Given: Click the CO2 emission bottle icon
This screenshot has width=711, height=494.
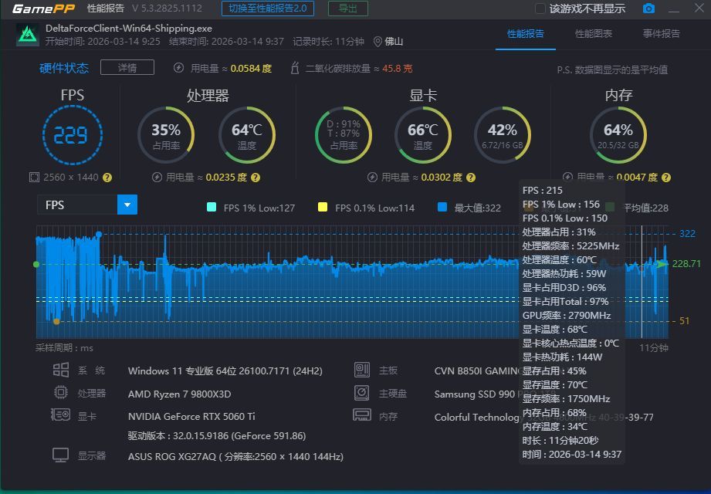Looking at the screenshot, I should [295, 68].
